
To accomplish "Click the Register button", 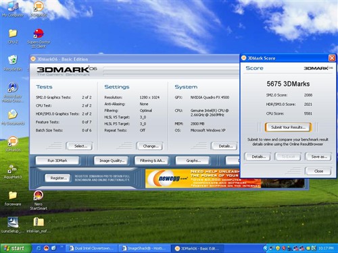I will [57, 178].
